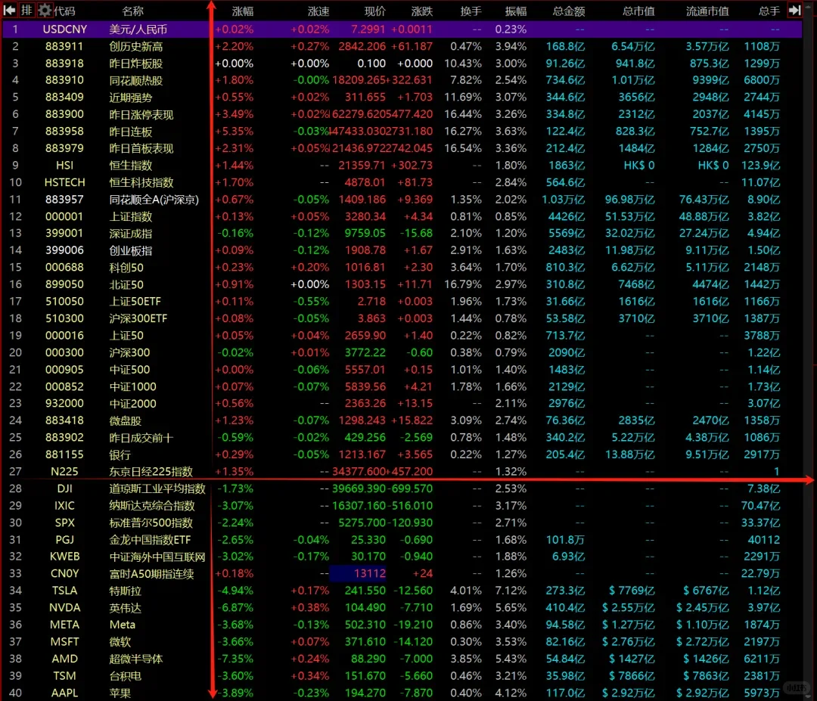Sort by the 振幅 column header
The image size is (817, 701).
coord(516,11)
